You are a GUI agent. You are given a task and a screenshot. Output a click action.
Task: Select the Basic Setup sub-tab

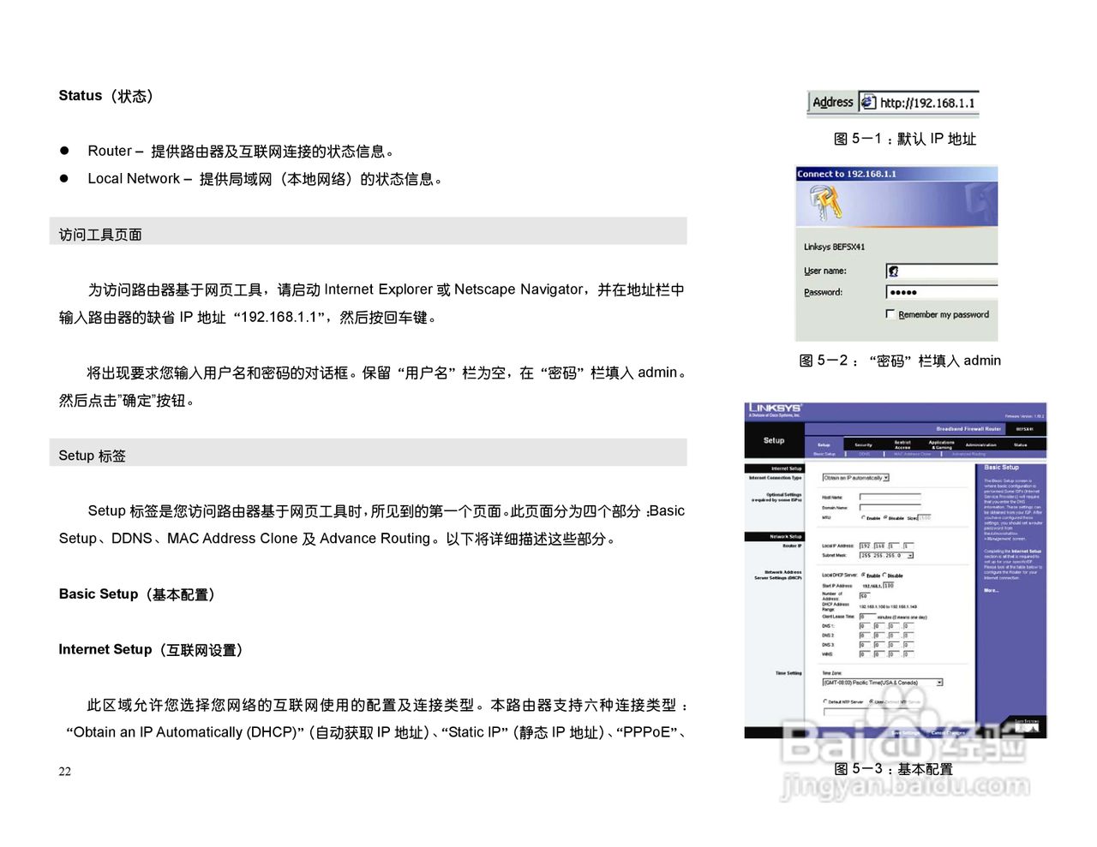(x=824, y=455)
